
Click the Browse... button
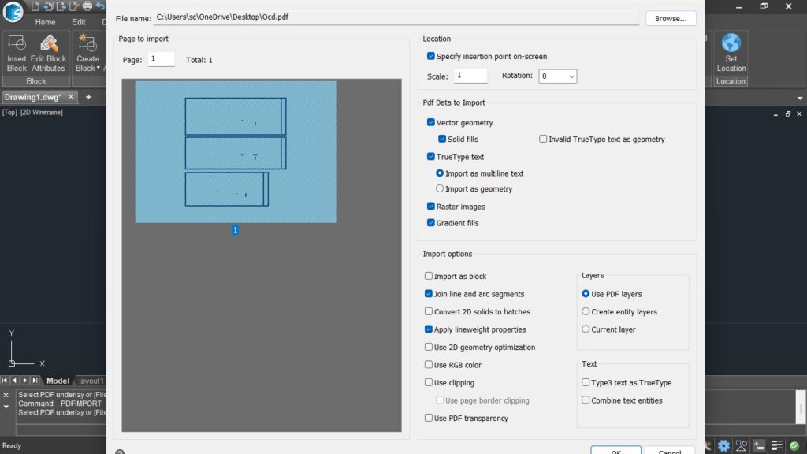(x=671, y=17)
